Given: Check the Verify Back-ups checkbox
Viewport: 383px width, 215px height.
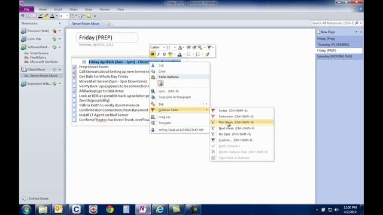Looking at the screenshot, I should coord(74,86).
